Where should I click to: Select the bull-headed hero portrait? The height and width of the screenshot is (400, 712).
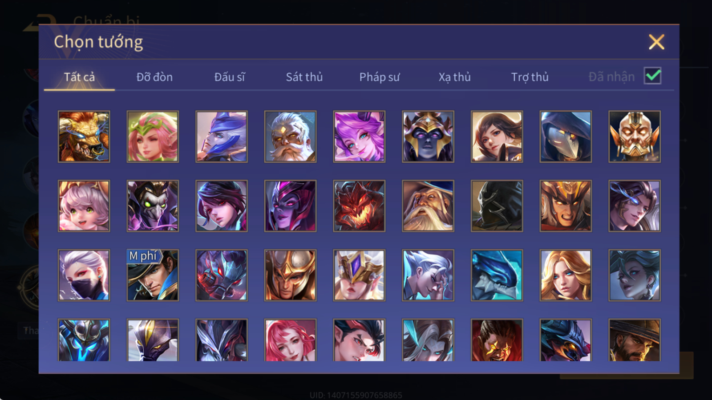click(x=84, y=136)
